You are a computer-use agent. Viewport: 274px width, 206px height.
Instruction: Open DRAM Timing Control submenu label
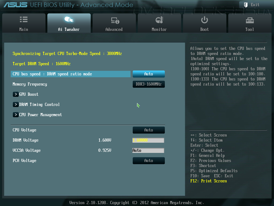(39, 105)
